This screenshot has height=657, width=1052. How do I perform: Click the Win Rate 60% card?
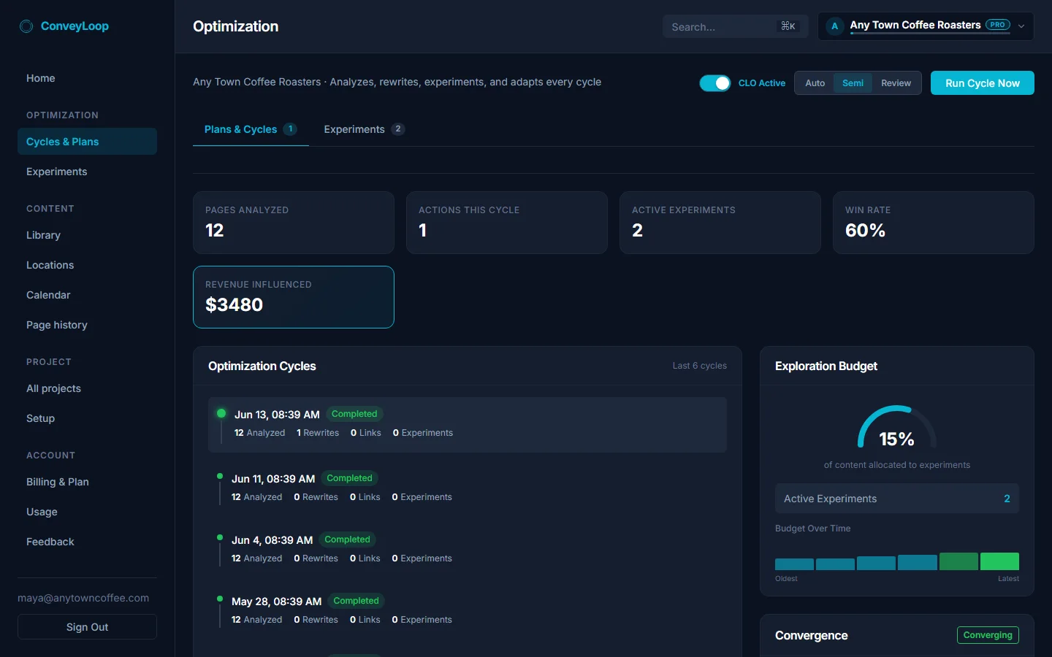click(x=934, y=223)
